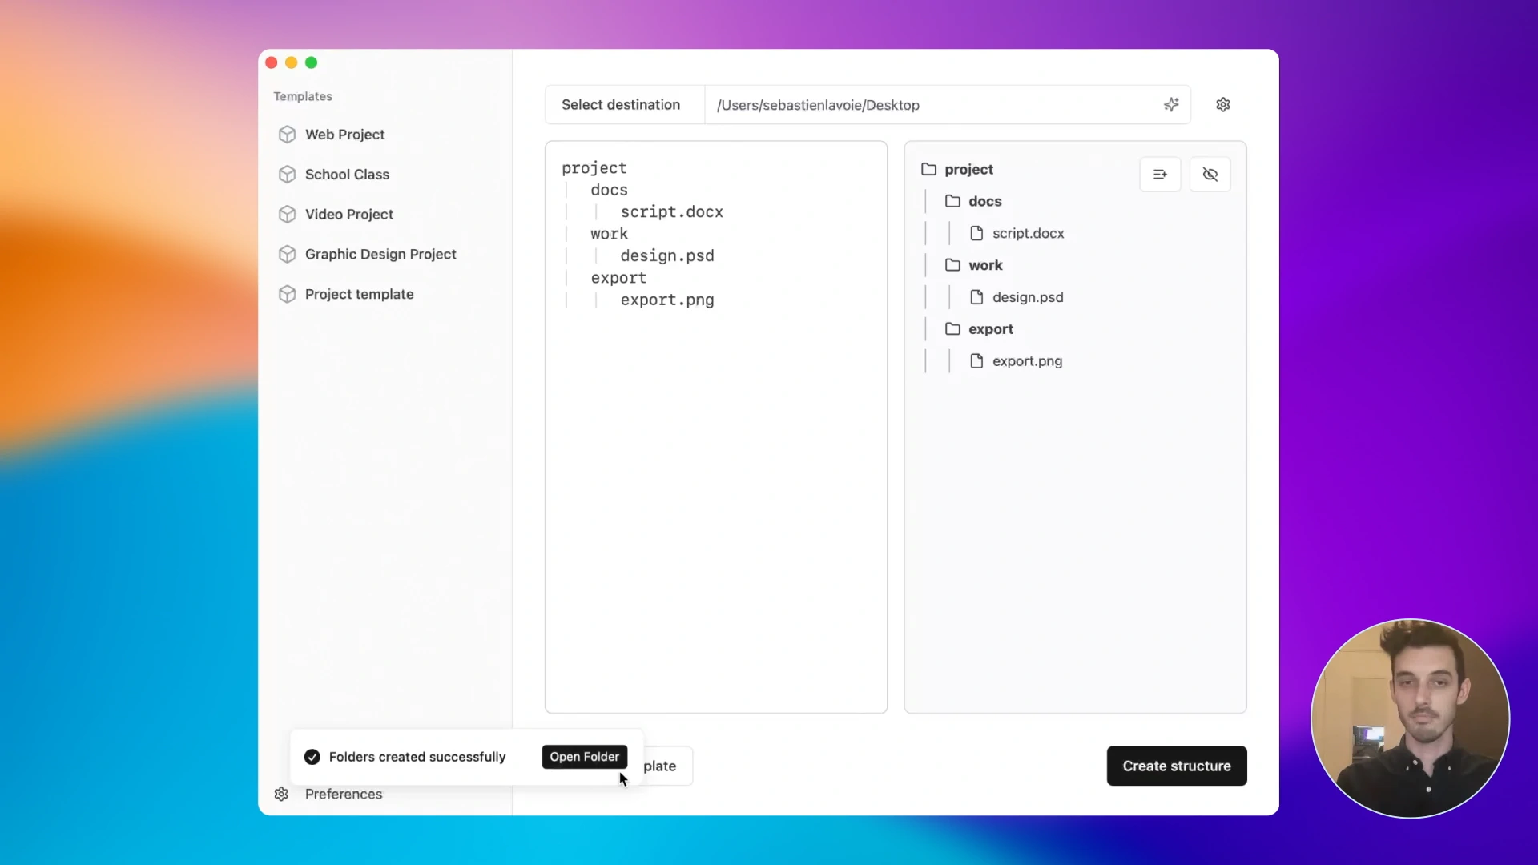Click the 'docs' line in the text editor
Screen dimensions: 1538x865
(609, 191)
